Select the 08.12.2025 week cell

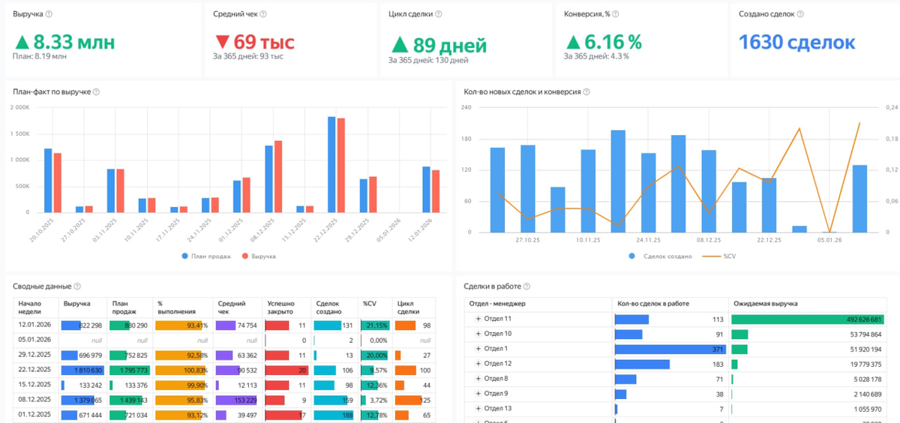[37, 400]
